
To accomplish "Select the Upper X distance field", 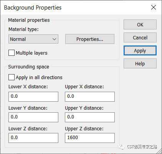I will coord(90,97).
